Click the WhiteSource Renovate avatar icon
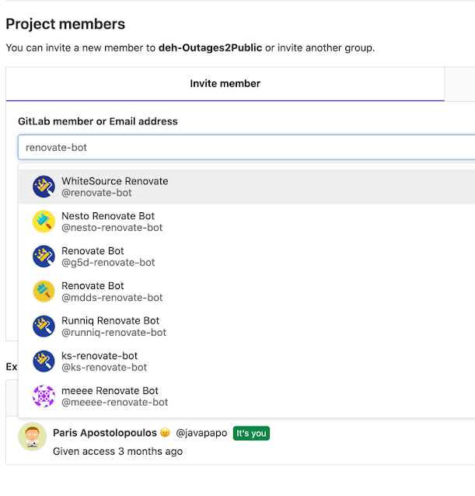 pos(44,187)
